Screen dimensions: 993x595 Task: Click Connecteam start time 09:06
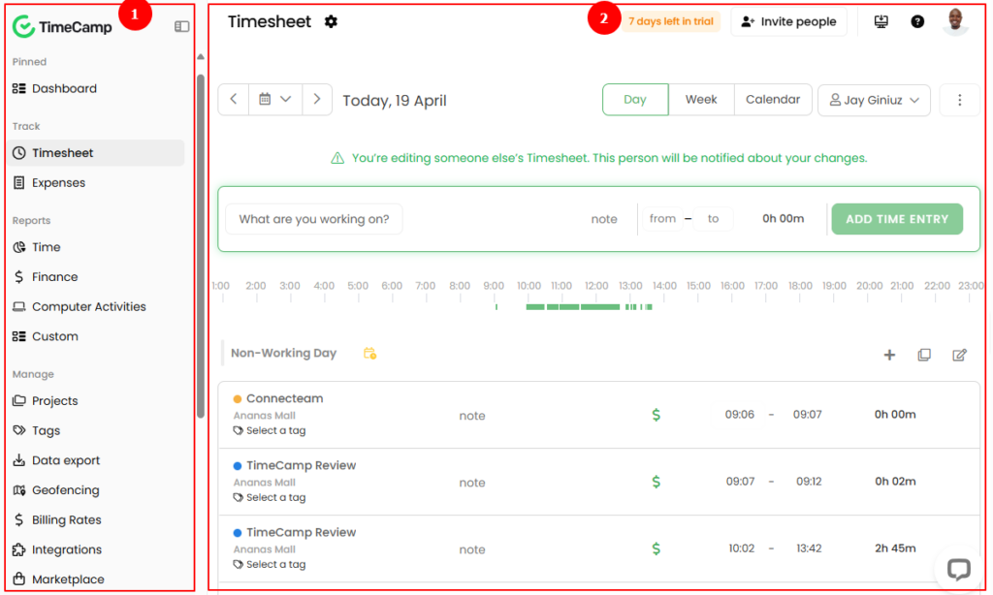point(740,415)
